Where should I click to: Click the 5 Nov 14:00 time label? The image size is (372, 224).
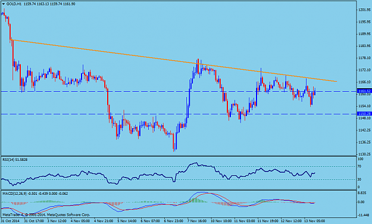point(127,221)
